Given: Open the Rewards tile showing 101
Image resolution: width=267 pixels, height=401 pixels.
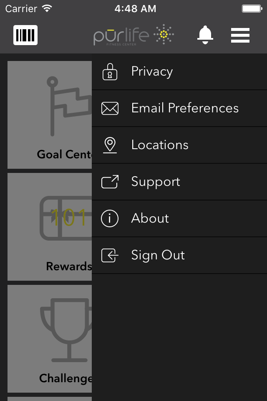Looking at the screenshot, I should (x=50, y=227).
